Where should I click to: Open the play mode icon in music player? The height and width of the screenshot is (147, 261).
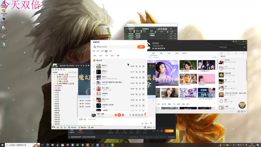[130, 115]
